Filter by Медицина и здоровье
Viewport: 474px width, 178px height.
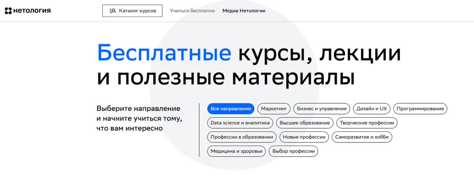[237, 151]
